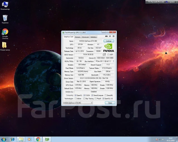The height and width of the screenshot is (142, 178).
Task: Click the Transistors value 1950M
Action: (98, 51)
